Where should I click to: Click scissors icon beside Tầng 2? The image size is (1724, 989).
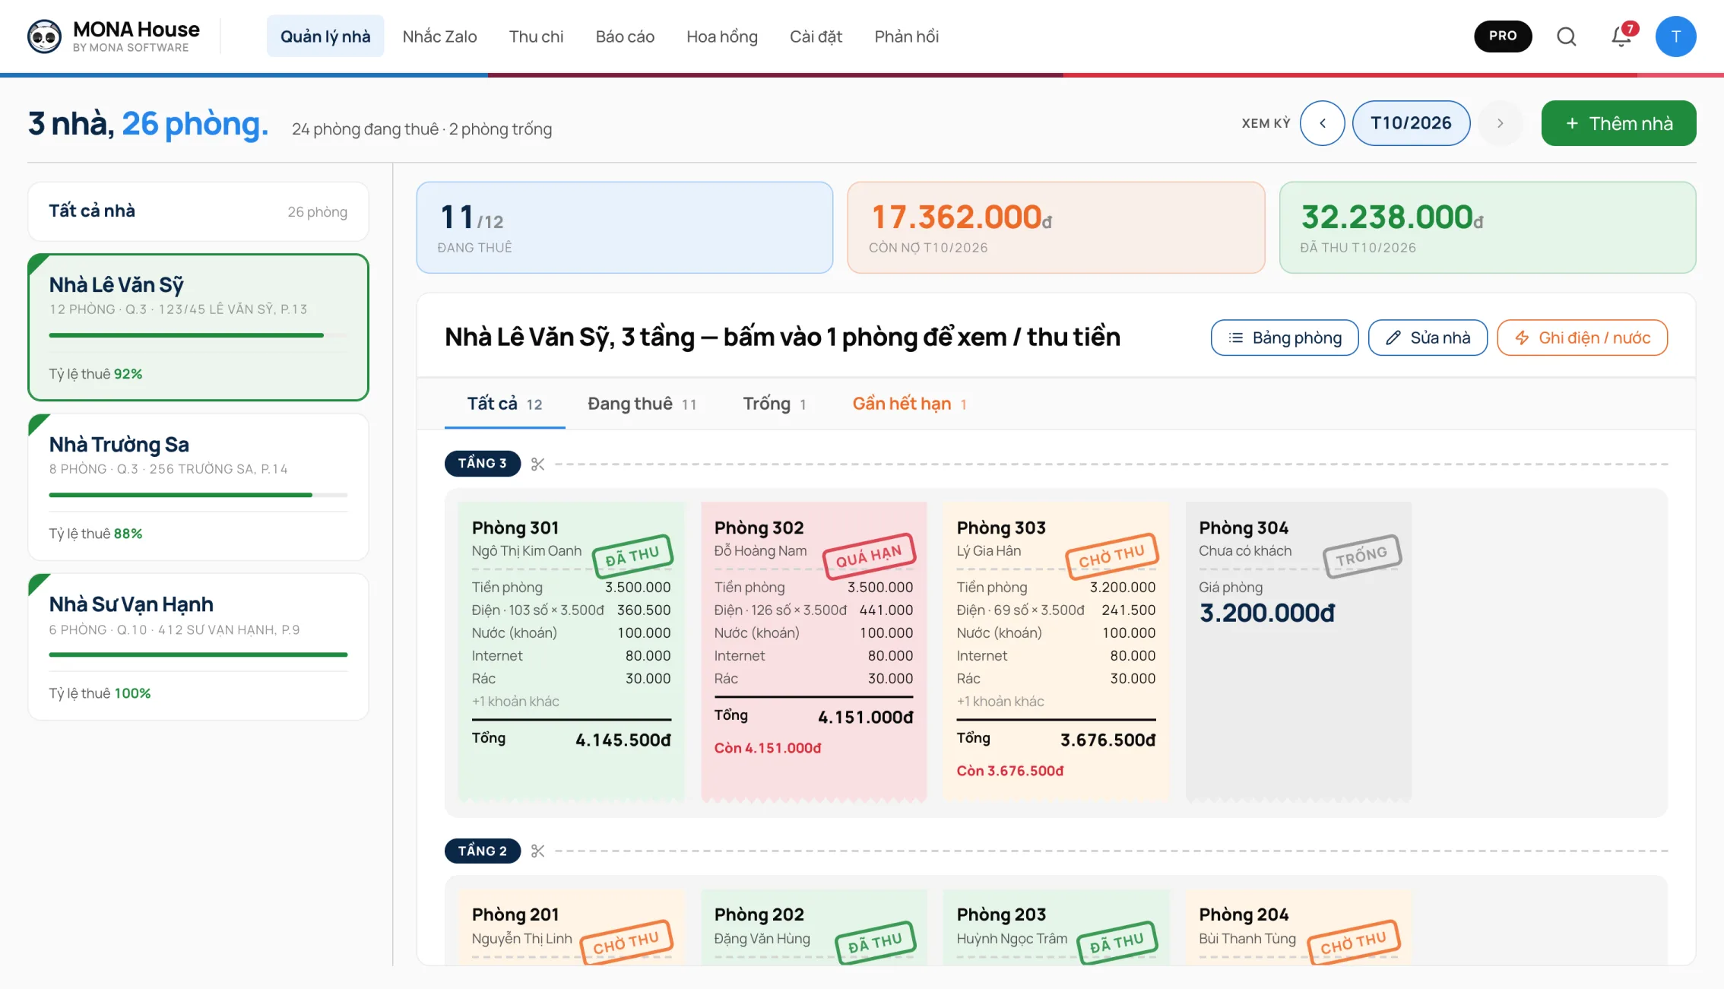538,851
